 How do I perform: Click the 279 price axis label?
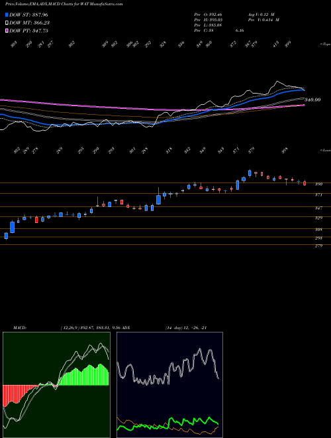click(x=318, y=246)
